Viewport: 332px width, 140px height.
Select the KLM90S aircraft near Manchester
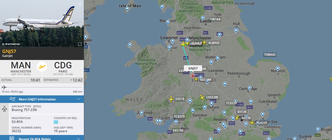pos(204,42)
